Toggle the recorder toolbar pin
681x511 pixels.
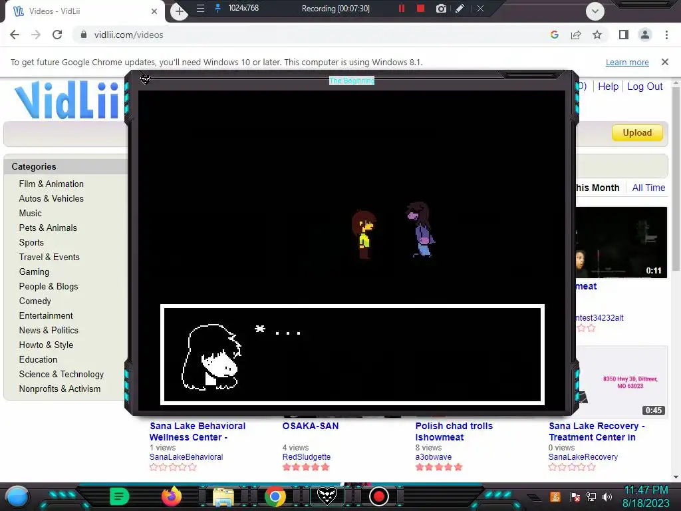pyautogui.click(x=217, y=8)
